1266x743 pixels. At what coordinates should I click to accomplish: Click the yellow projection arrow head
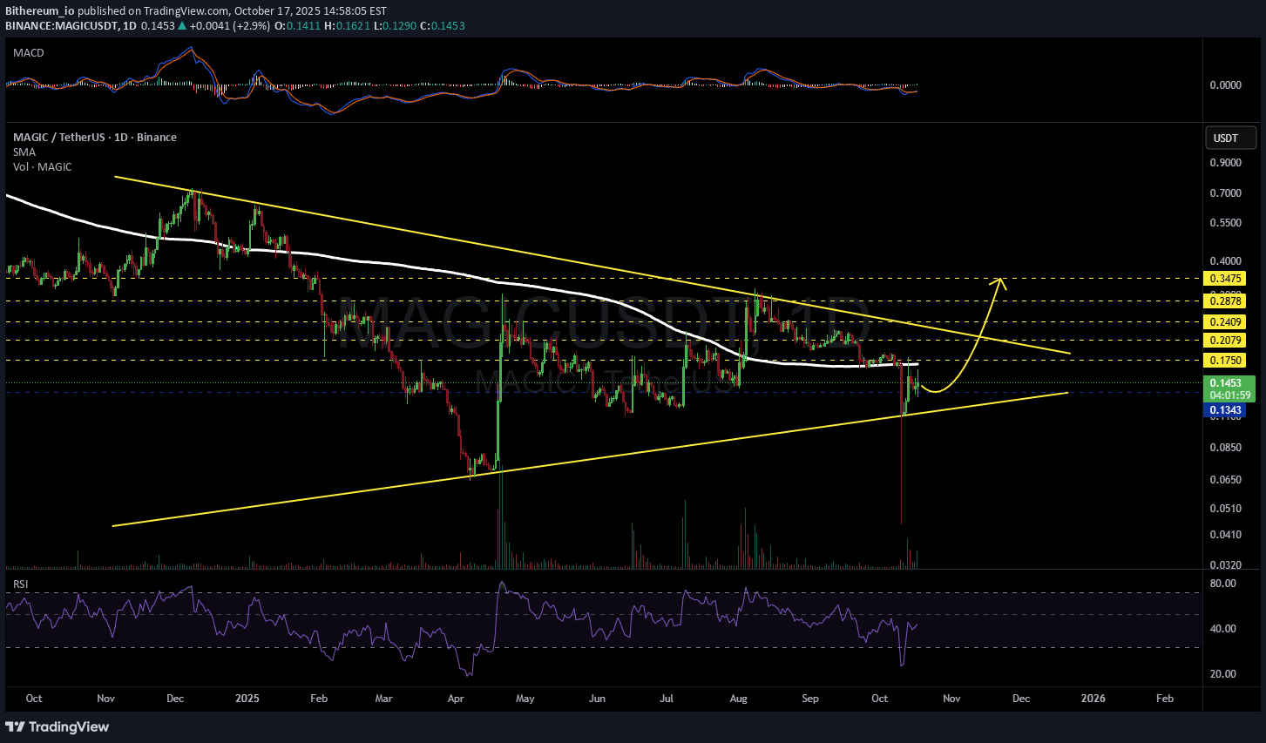click(1001, 281)
